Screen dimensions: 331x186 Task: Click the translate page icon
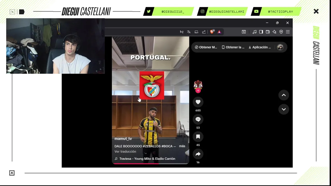(189, 32)
